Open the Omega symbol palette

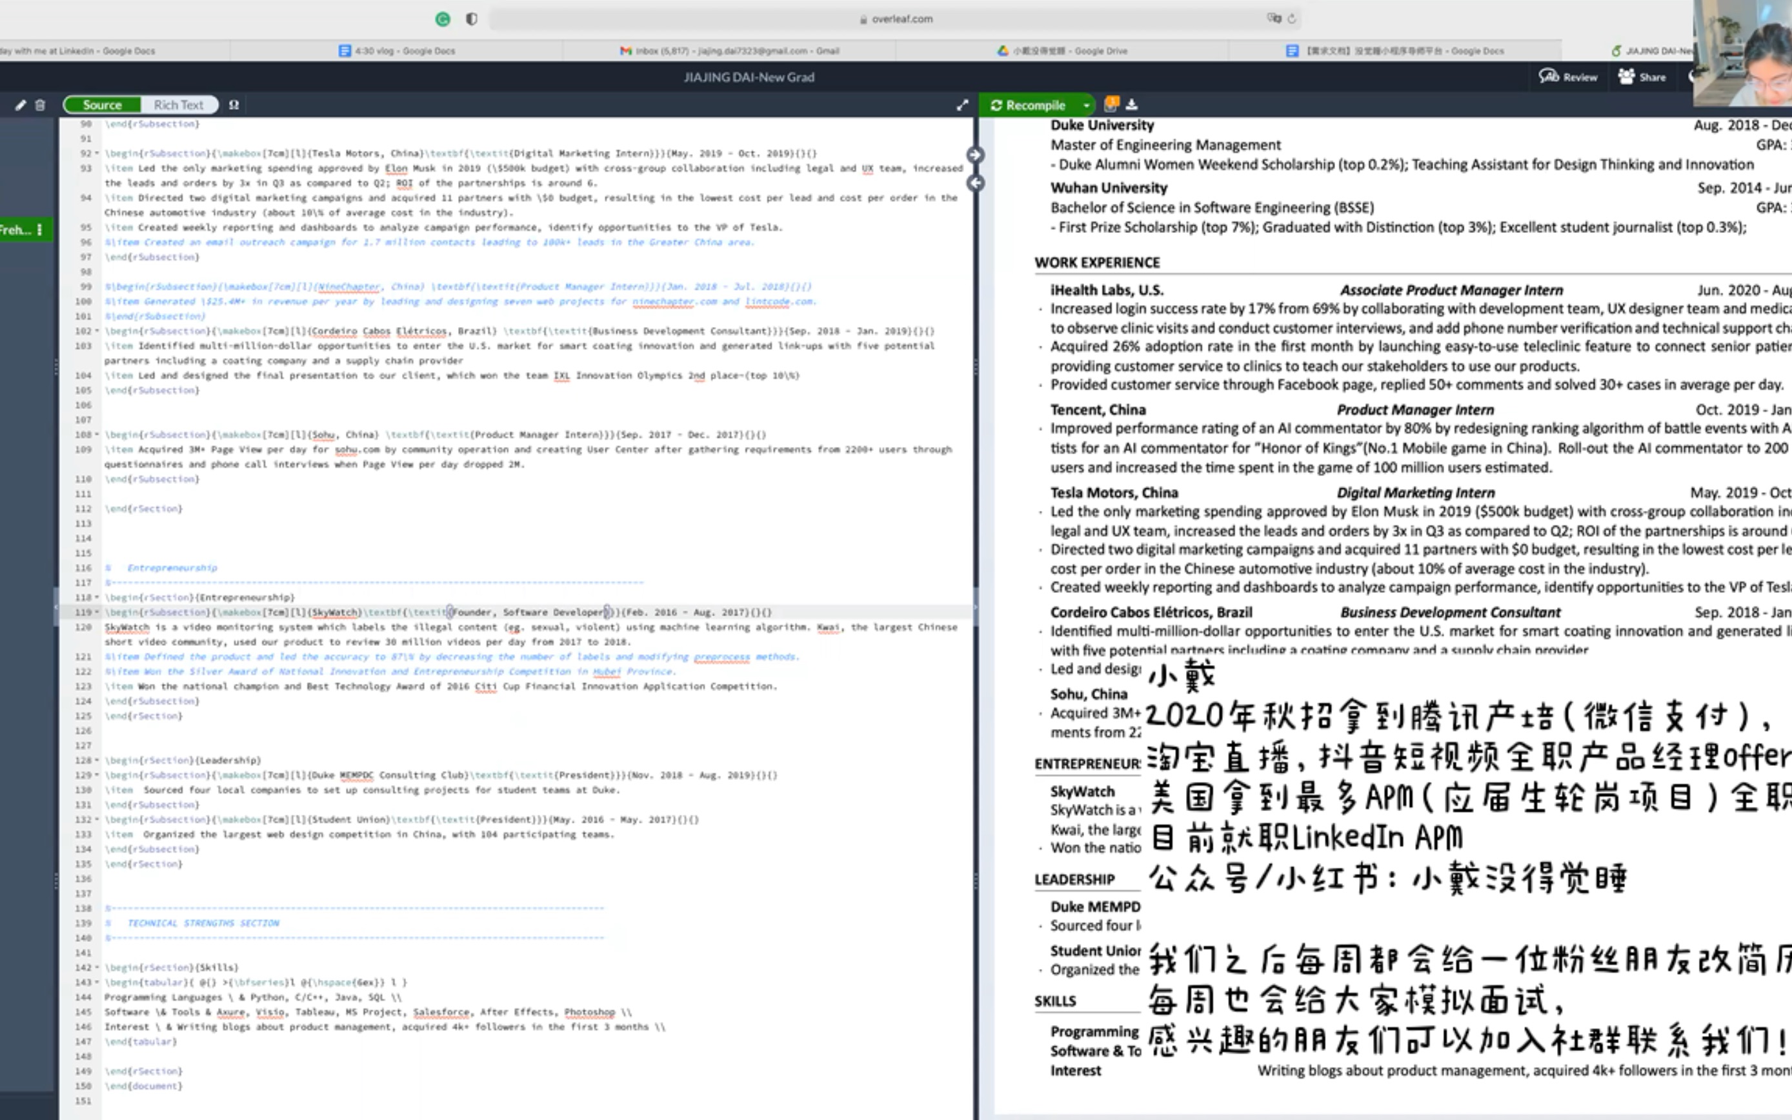pos(234,105)
